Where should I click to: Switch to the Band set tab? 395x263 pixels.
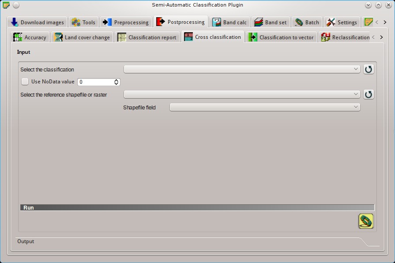tap(271, 22)
